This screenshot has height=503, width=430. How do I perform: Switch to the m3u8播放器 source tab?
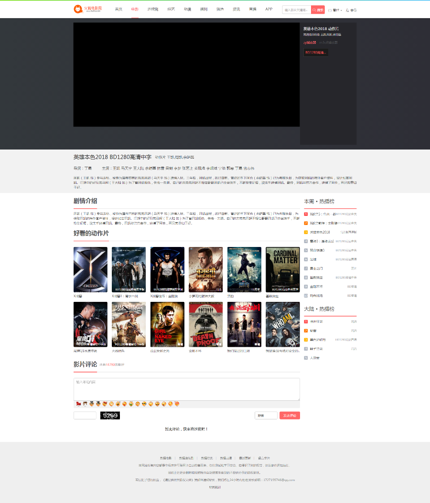(x=328, y=43)
